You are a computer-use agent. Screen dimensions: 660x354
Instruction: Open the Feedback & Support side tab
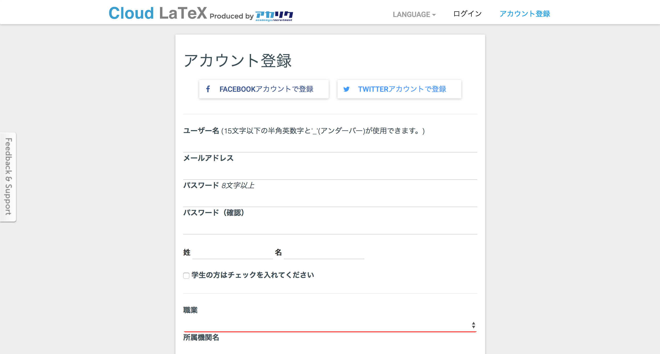click(x=8, y=177)
